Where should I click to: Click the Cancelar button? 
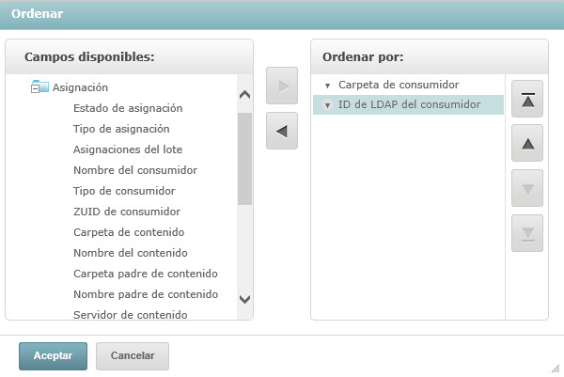133,355
